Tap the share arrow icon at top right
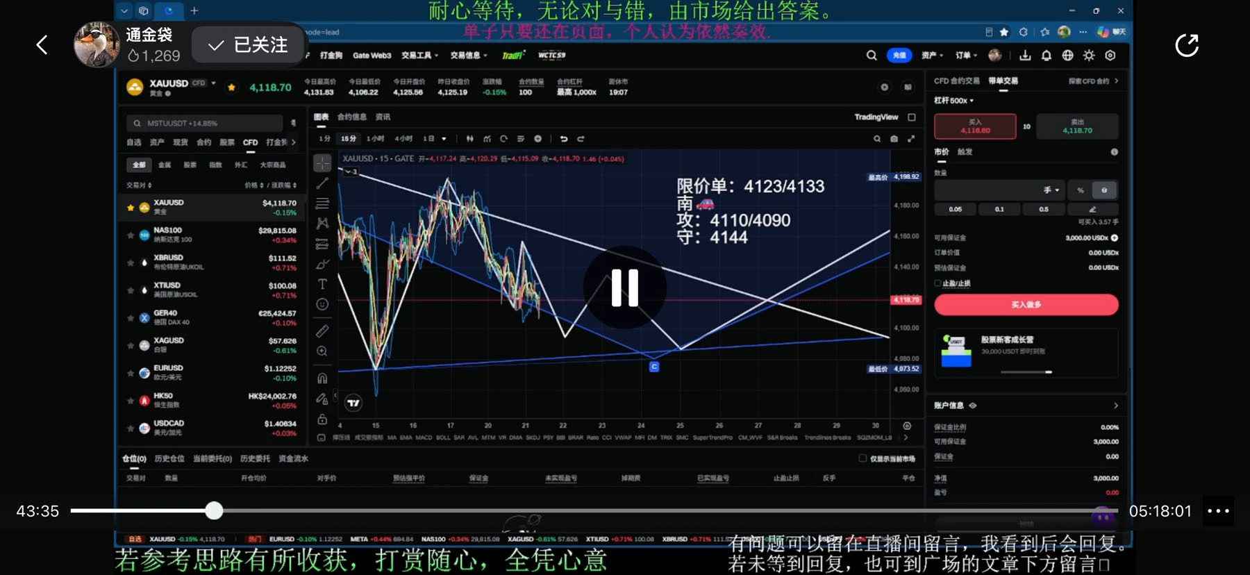Image resolution: width=1250 pixels, height=575 pixels. [x=1186, y=45]
